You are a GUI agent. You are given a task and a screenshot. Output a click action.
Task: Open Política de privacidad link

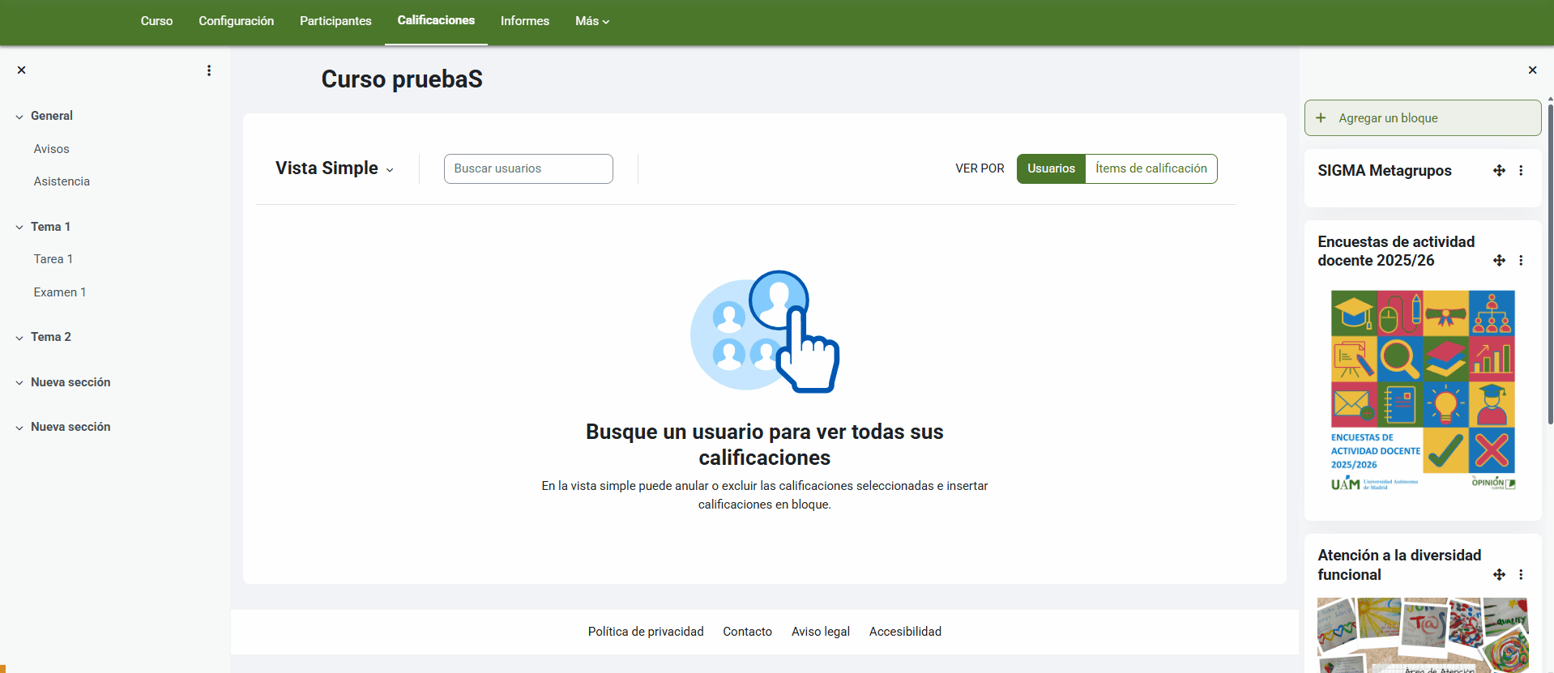pyautogui.click(x=646, y=632)
